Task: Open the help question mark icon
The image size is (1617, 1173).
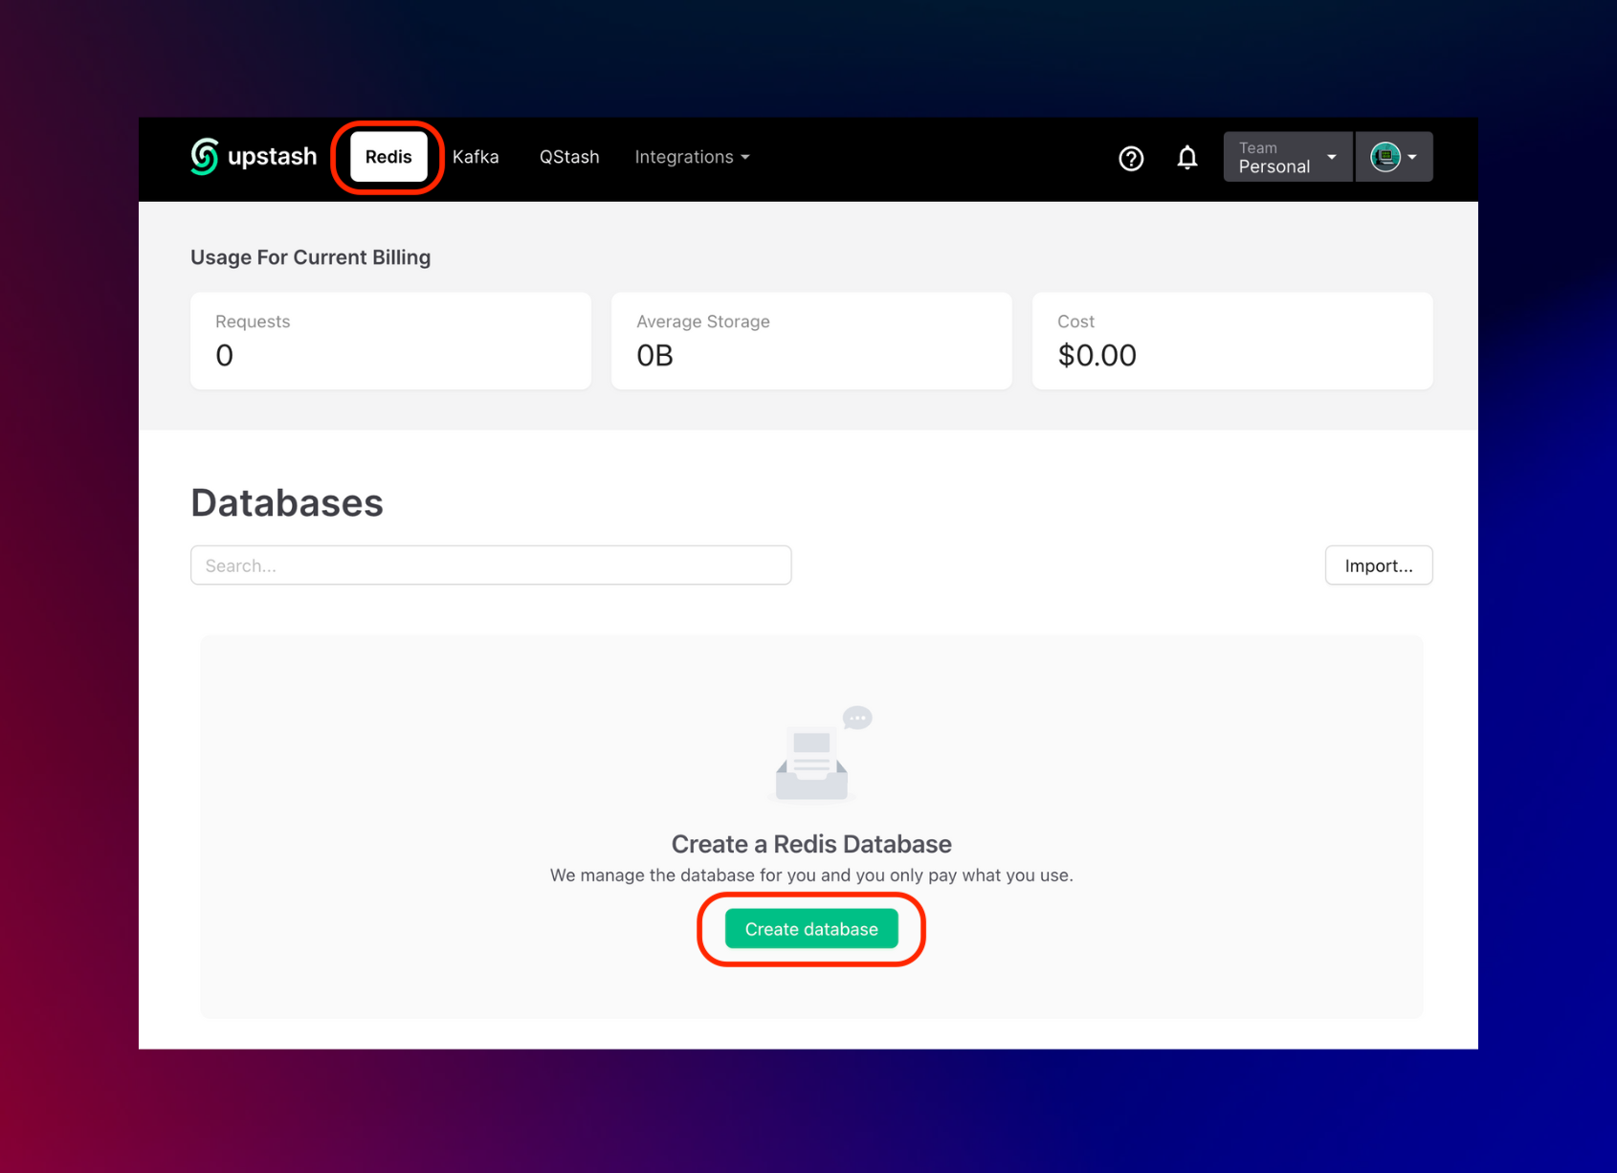Action: (1131, 158)
